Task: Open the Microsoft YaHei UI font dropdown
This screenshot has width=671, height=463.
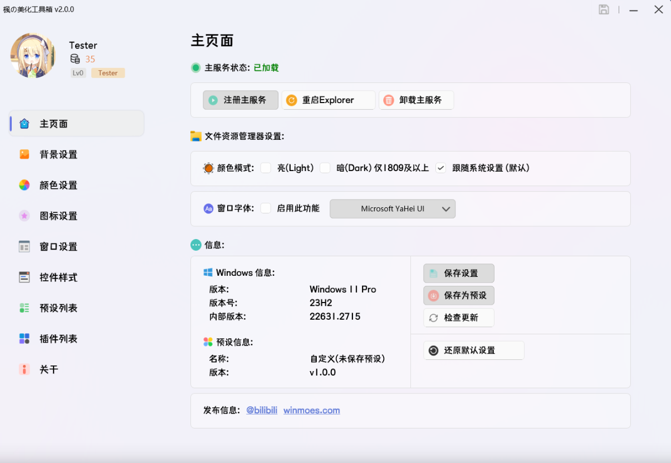Action: coord(393,209)
